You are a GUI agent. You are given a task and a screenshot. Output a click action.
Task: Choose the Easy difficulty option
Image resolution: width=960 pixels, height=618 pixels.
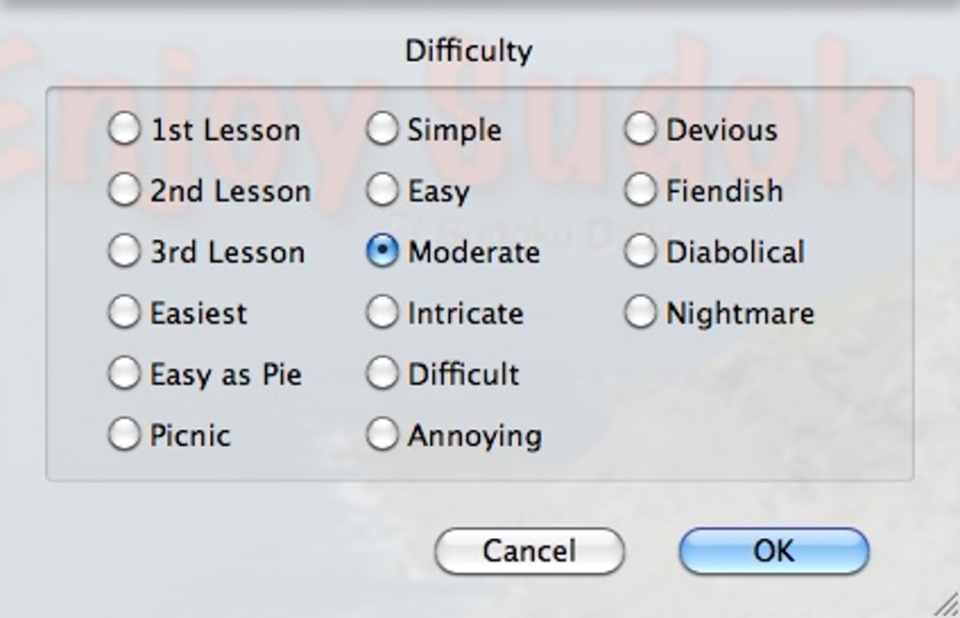[x=382, y=191]
